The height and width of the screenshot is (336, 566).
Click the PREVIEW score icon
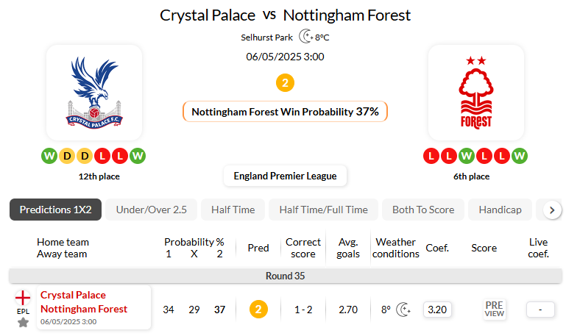(494, 310)
